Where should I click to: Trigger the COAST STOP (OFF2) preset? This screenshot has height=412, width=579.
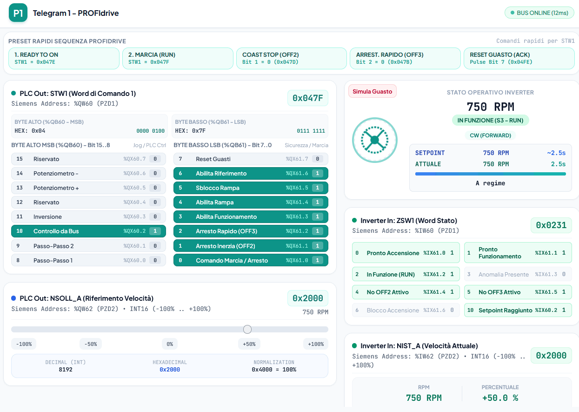pos(292,58)
